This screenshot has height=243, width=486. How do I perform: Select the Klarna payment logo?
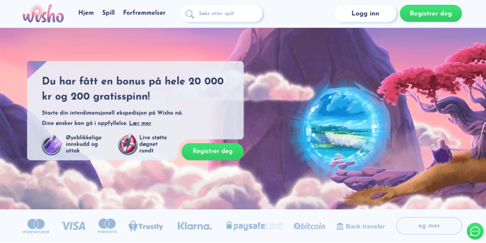(x=195, y=226)
